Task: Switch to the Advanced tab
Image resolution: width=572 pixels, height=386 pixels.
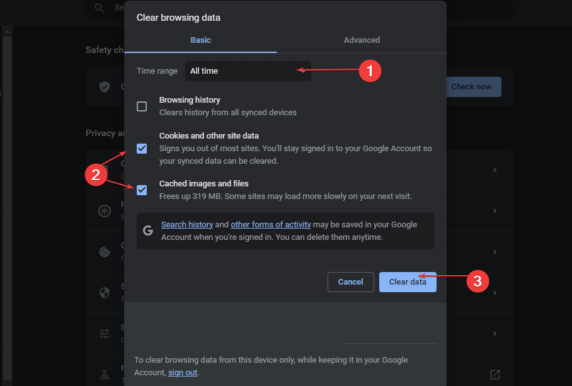Action: (362, 40)
